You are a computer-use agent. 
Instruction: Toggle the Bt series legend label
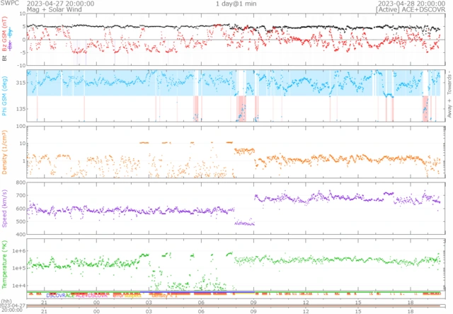click(x=4, y=61)
